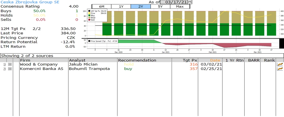Sort table by Recommendation column
The image size is (284, 117).
point(145,60)
